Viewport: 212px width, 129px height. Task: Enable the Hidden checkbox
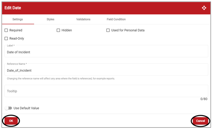coord(58,30)
